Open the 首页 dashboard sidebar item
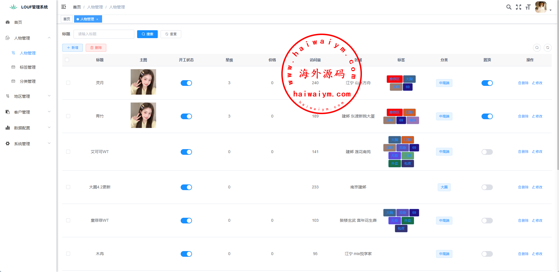Image resolution: width=559 pixels, height=272 pixels. pos(18,22)
